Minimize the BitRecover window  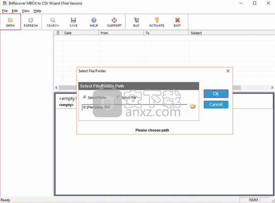(x=241, y=3)
